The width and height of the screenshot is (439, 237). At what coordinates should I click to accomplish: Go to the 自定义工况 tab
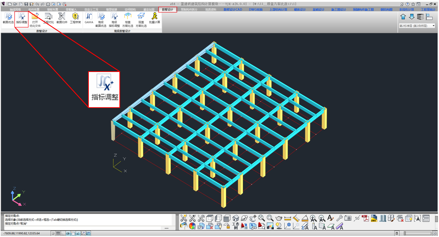point(91,9)
